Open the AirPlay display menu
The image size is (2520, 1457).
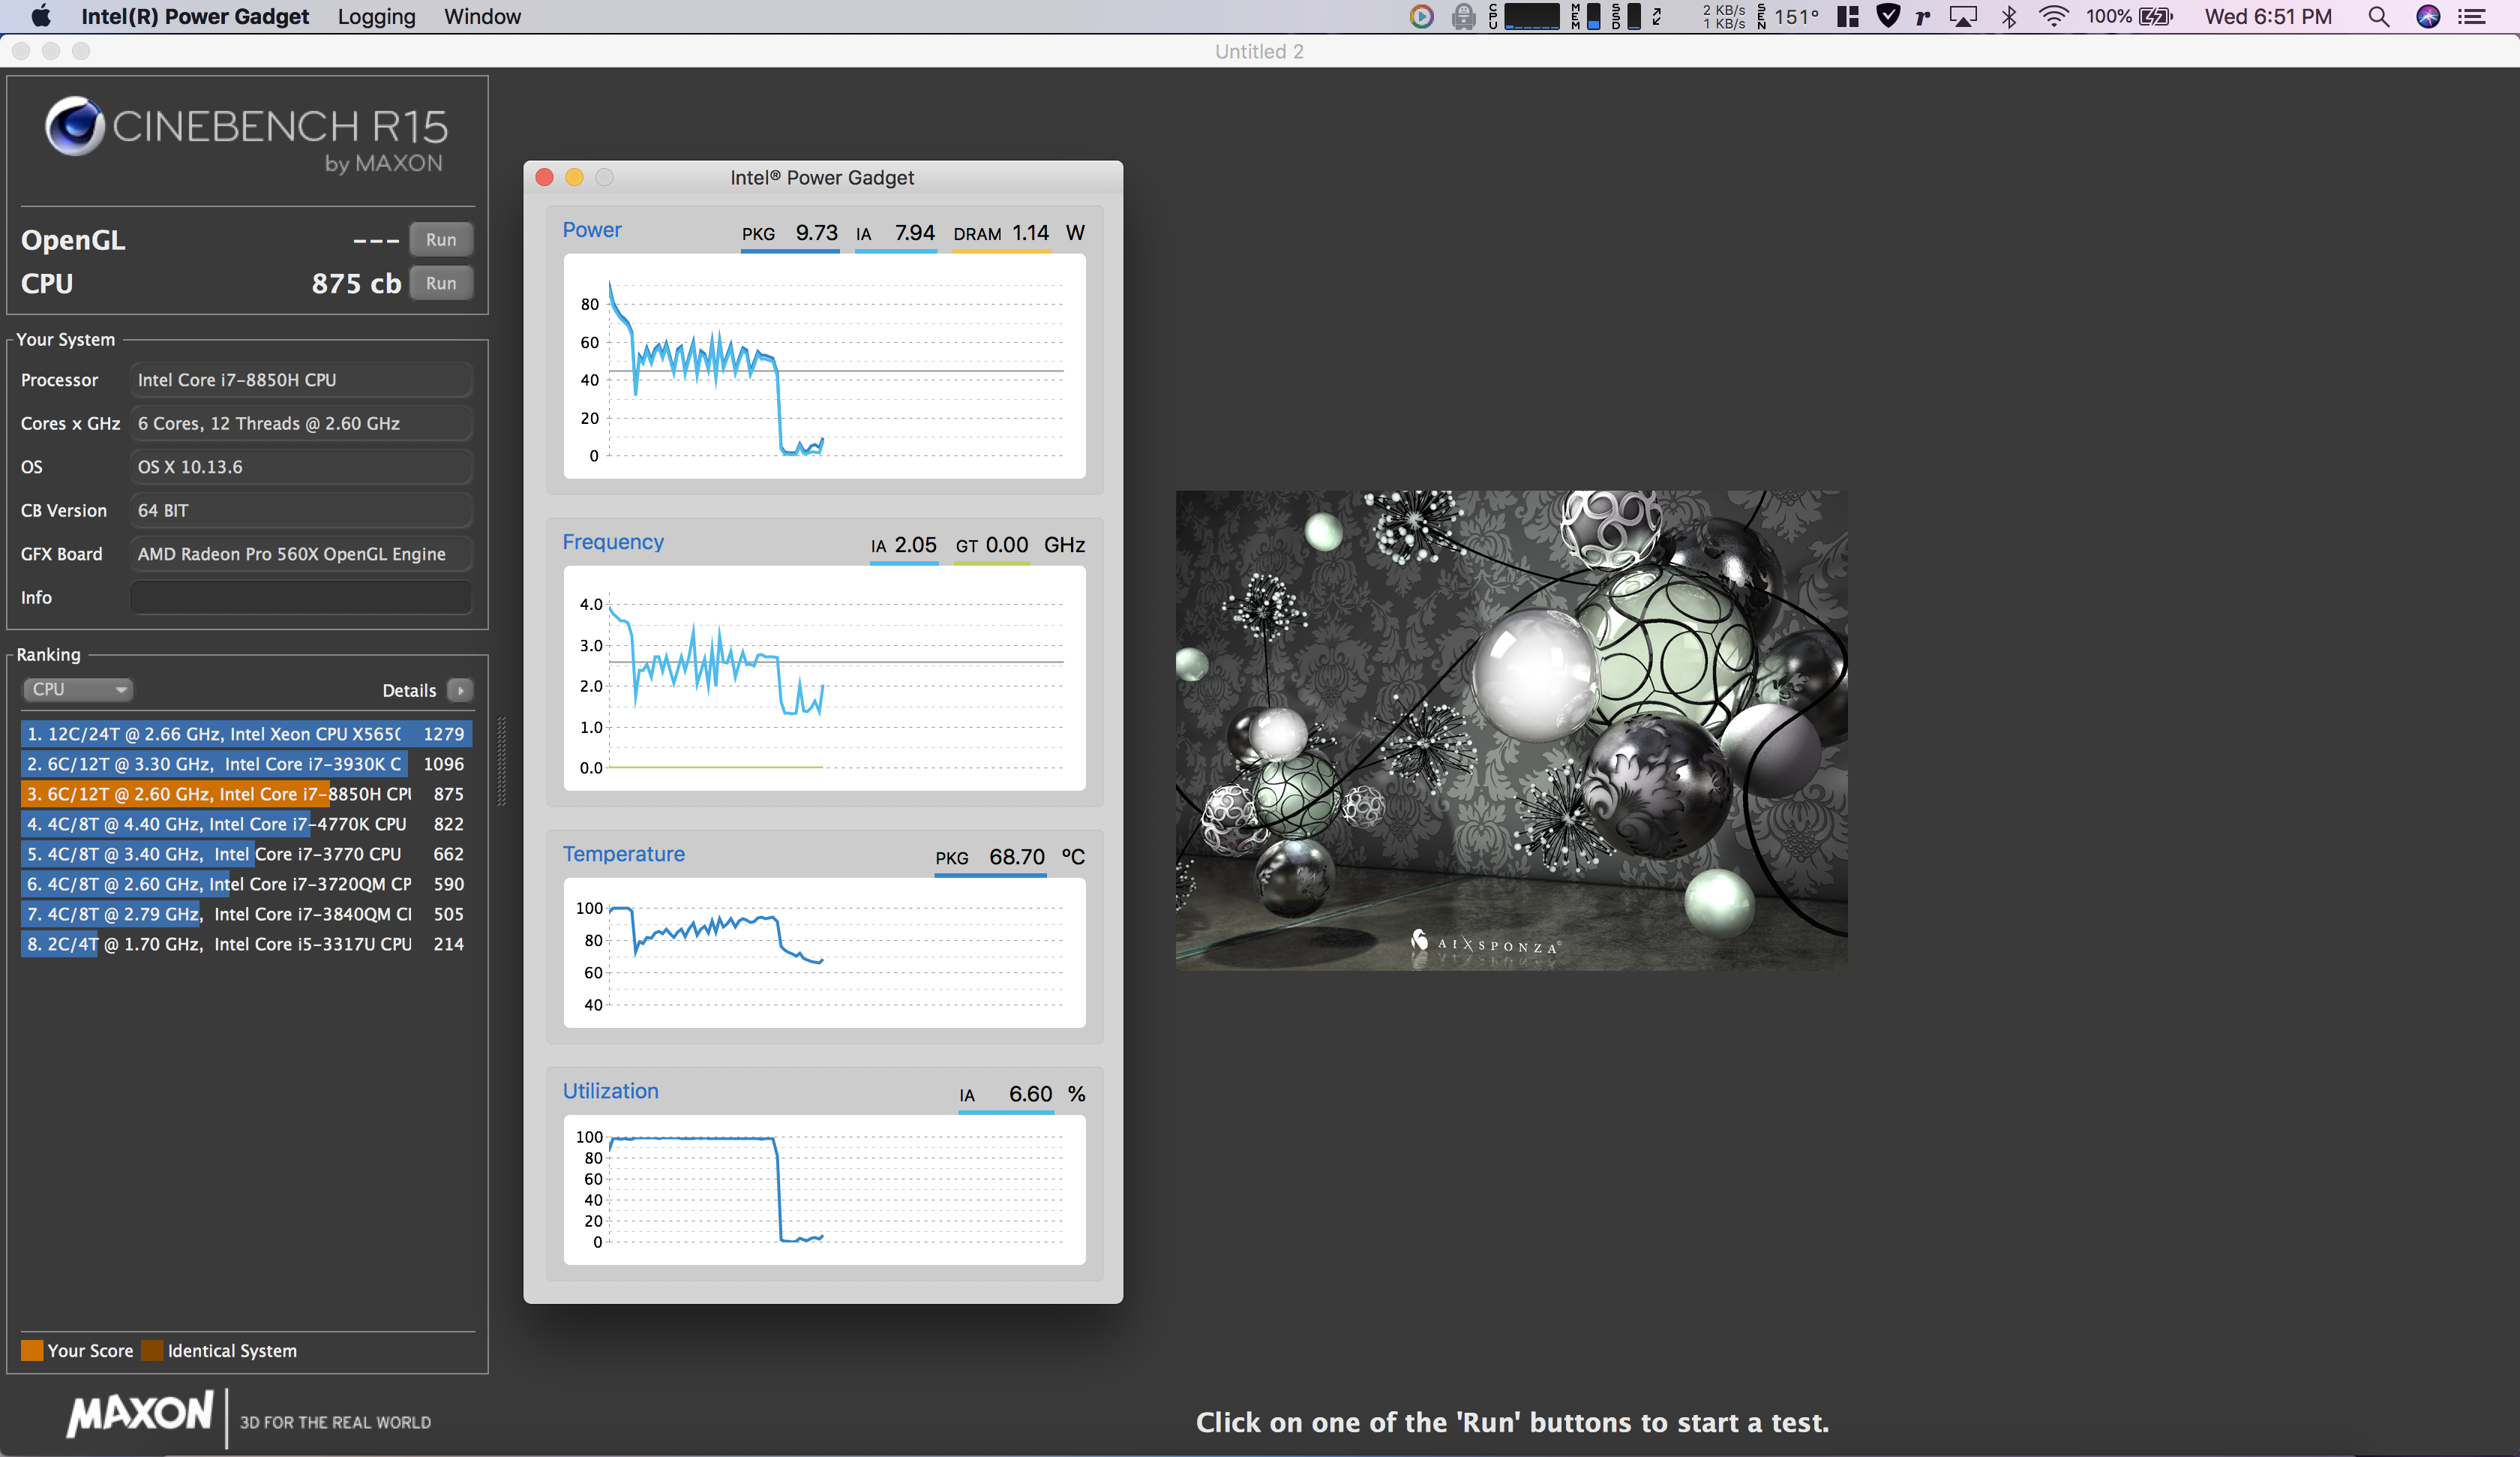[1964, 16]
